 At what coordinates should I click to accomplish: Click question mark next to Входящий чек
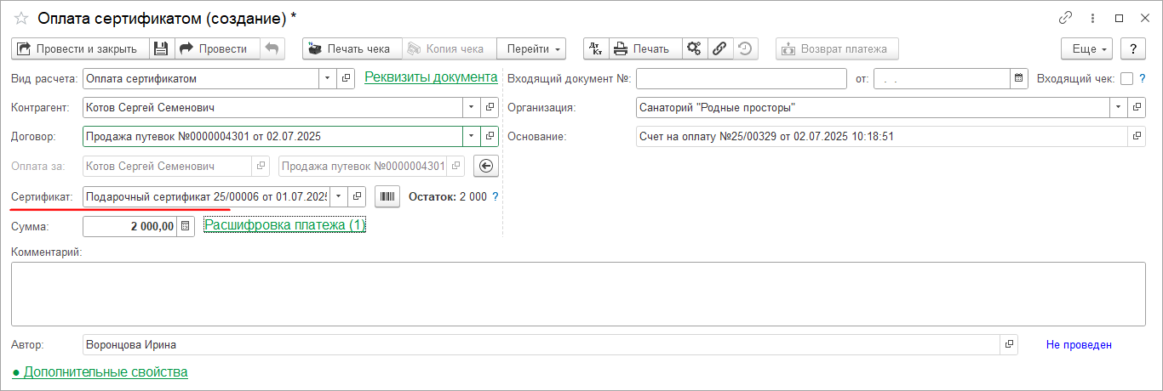click(x=1143, y=79)
